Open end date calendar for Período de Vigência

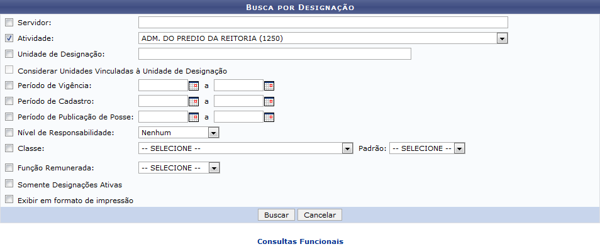[x=269, y=86]
